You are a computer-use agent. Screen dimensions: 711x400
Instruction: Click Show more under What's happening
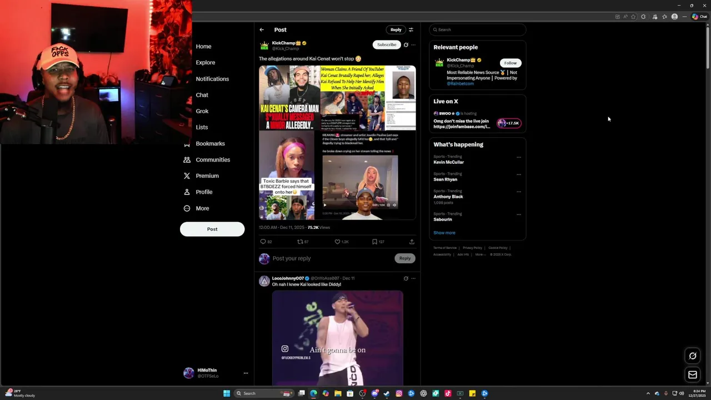pyautogui.click(x=444, y=233)
